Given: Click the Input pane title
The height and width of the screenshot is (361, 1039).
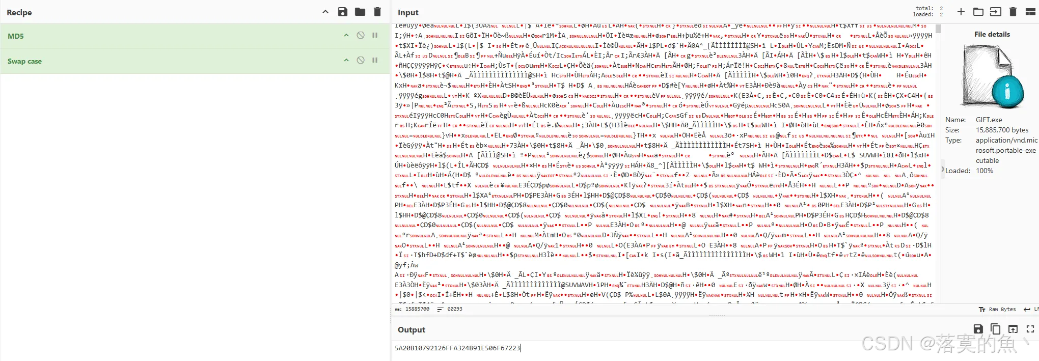Looking at the screenshot, I should (x=408, y=12).
